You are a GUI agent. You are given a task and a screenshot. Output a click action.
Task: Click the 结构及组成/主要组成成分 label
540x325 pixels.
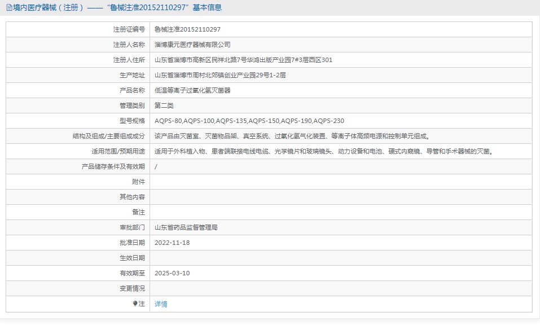[109, 136]
